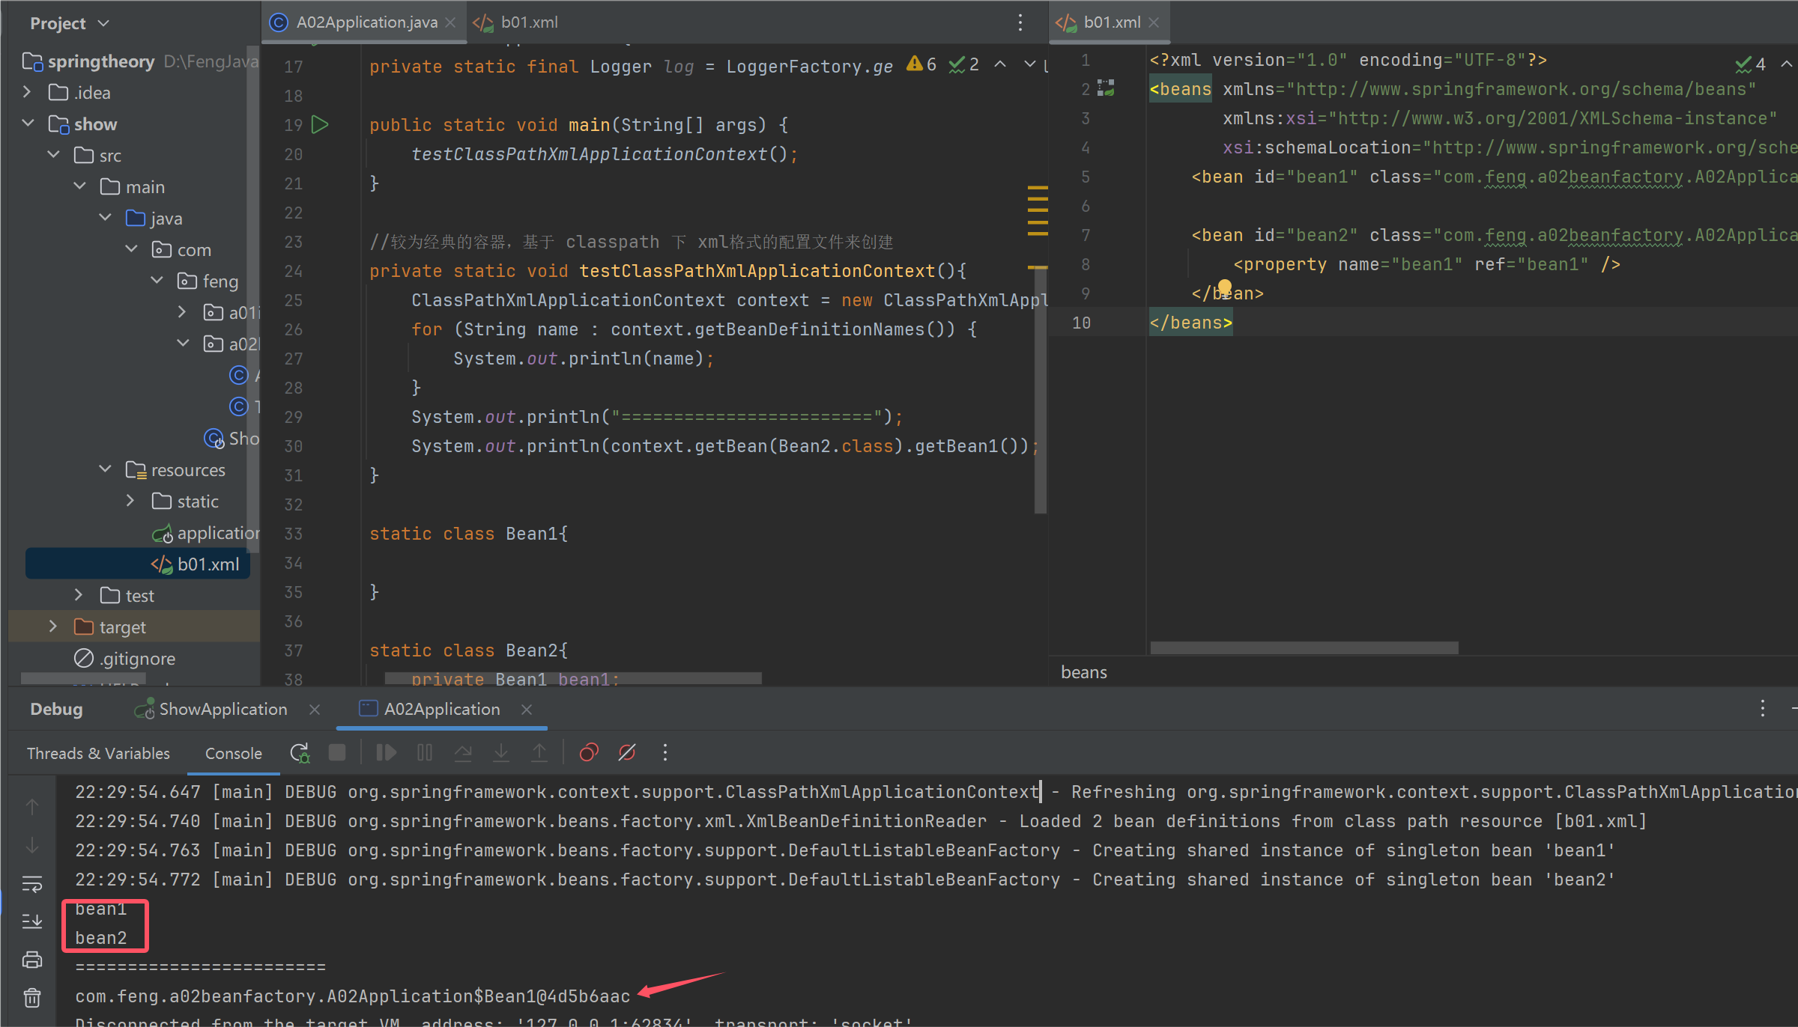Resume program execution
Image resolution: width=1798 pixels, height=1027 pixels.
coord(387,753)
